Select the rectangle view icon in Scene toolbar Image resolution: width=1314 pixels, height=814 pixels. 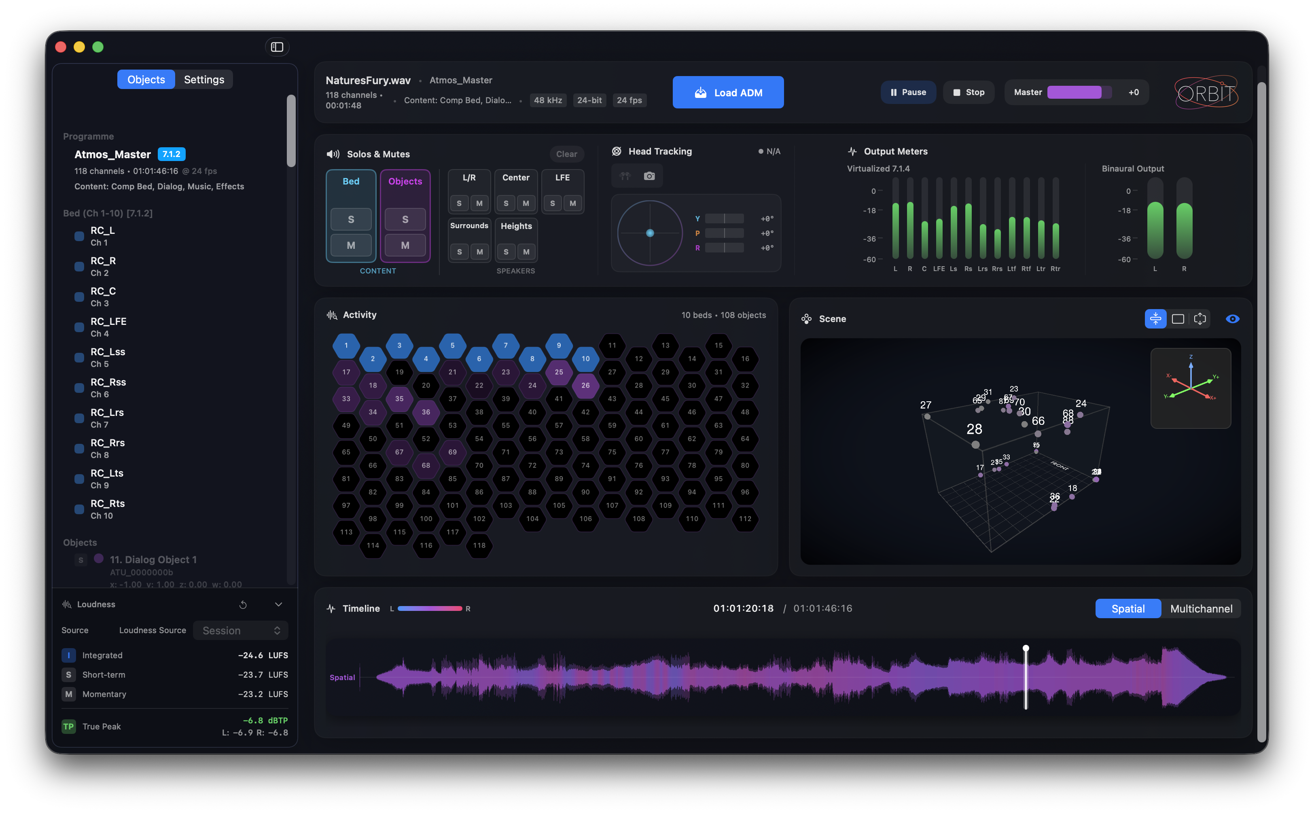(x=1178, y=319)
